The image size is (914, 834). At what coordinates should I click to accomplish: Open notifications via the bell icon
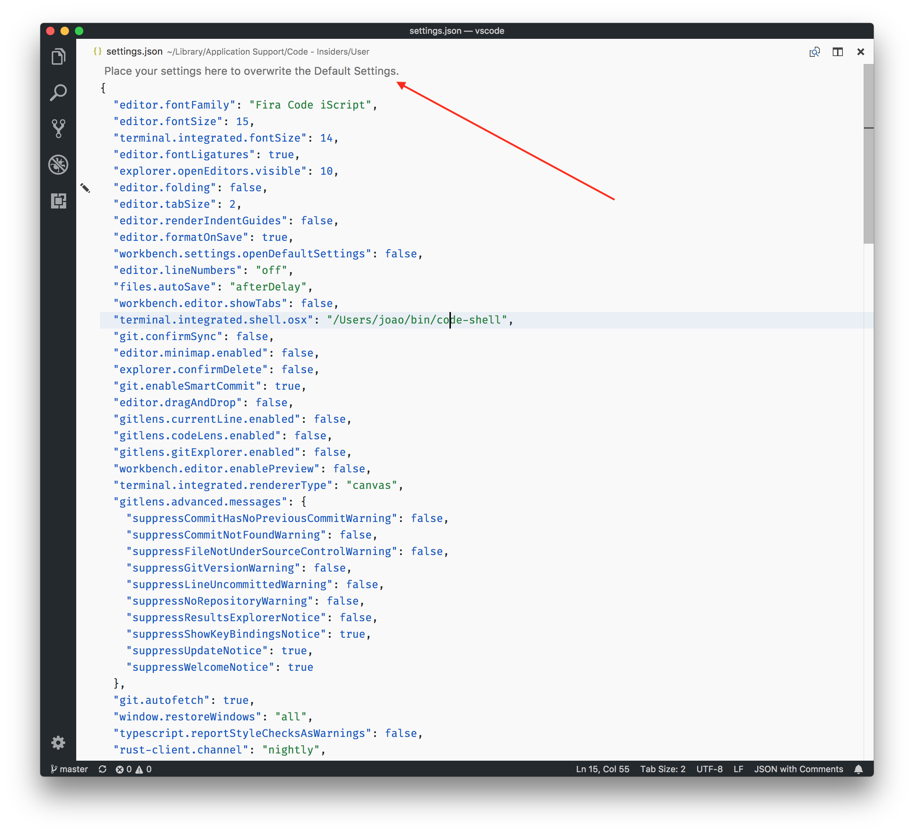coord(859,769)
